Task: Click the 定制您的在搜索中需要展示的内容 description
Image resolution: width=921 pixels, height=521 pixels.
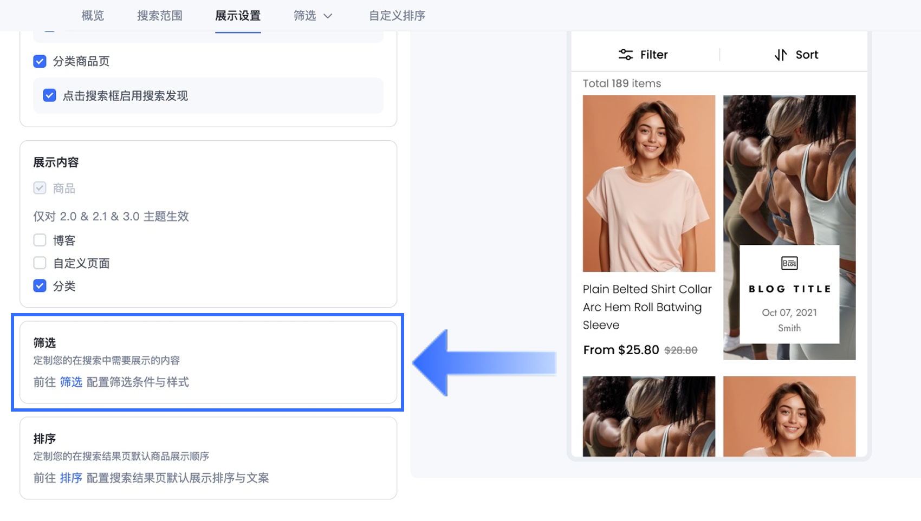Action: 107,361
